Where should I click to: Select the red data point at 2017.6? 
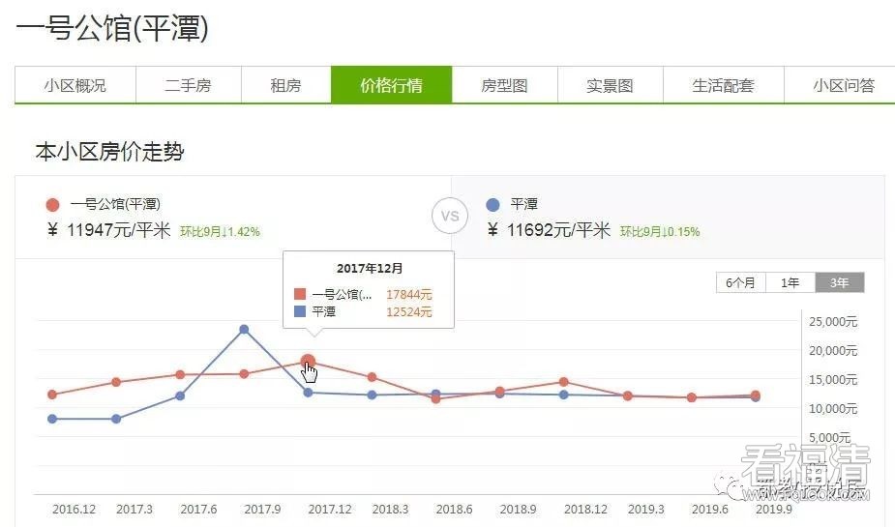(x=180, y=375)
